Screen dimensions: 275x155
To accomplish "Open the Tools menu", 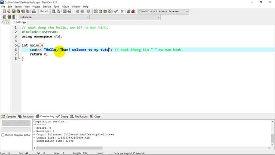I will (56, 7).
